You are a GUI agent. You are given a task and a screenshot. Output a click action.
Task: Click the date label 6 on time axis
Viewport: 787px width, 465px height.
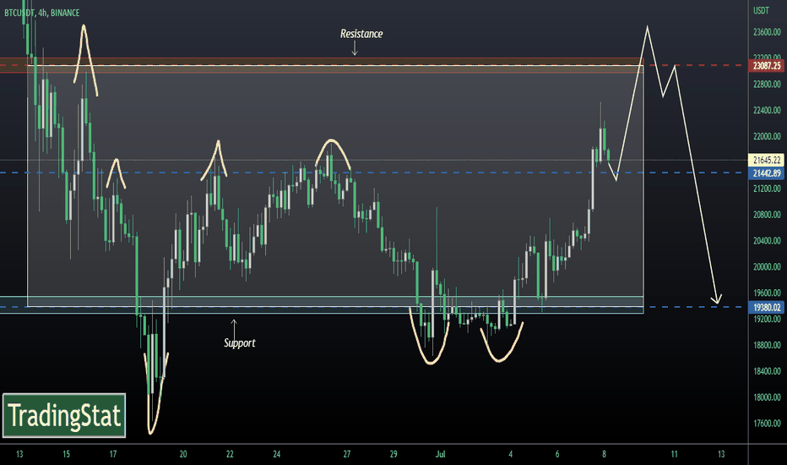point(557,455)
